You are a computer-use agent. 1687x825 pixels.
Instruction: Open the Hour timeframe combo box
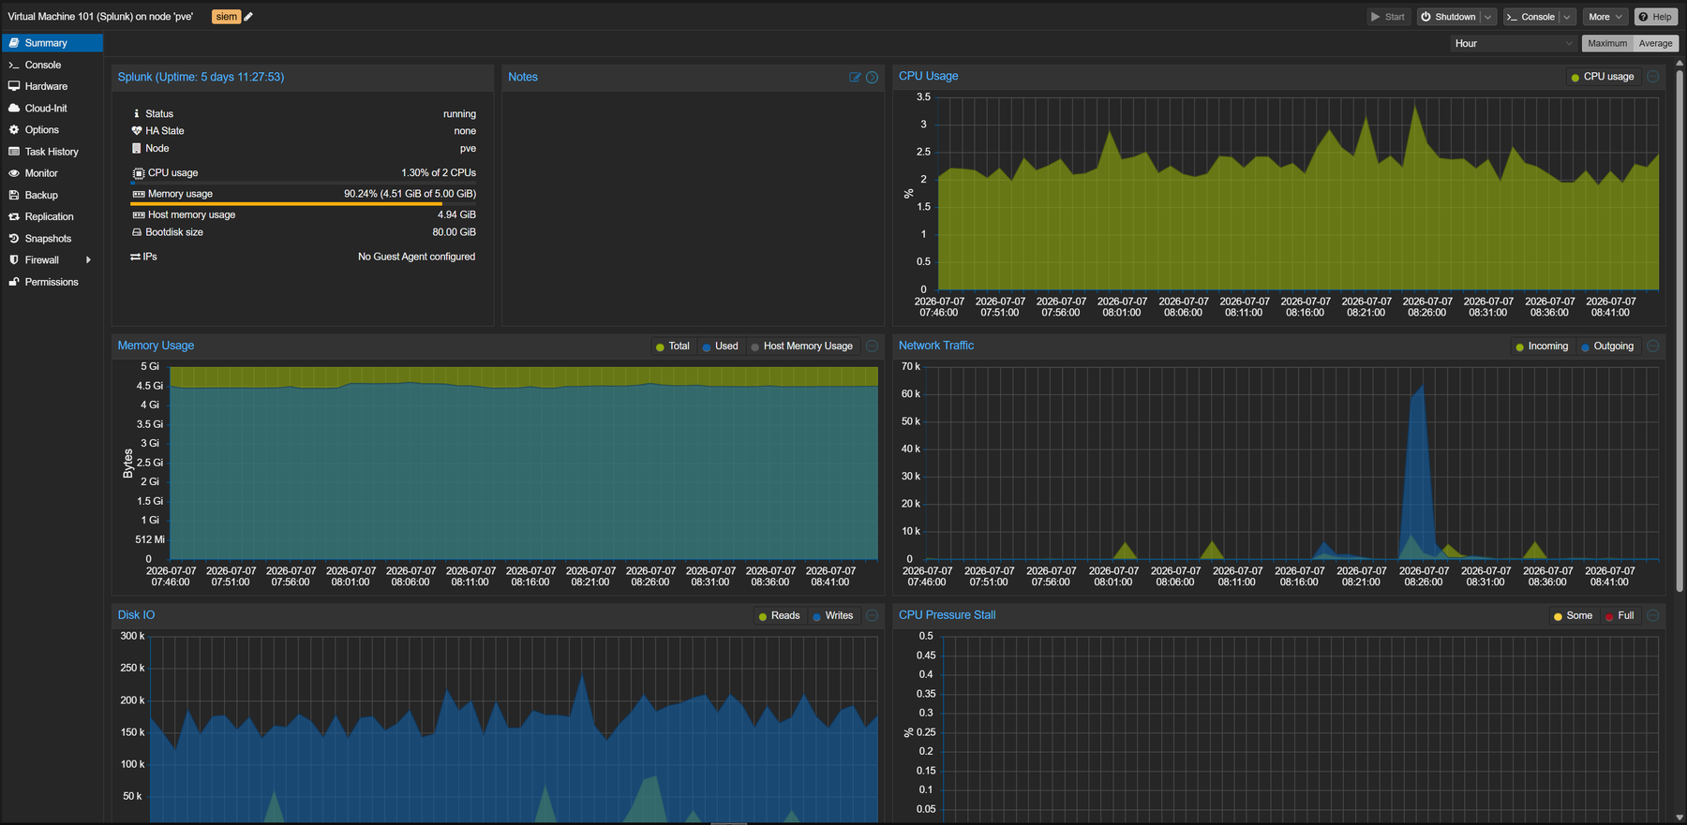pyautogui.click(x=1514, y=43)
